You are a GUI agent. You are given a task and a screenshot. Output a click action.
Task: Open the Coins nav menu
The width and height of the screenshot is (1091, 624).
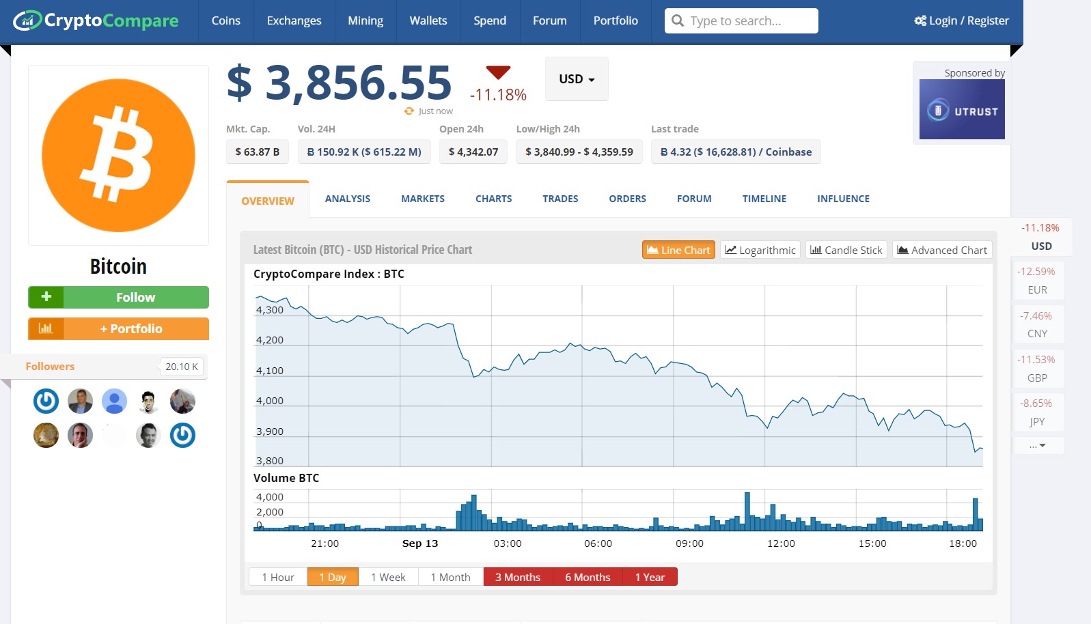click(226, 20)
